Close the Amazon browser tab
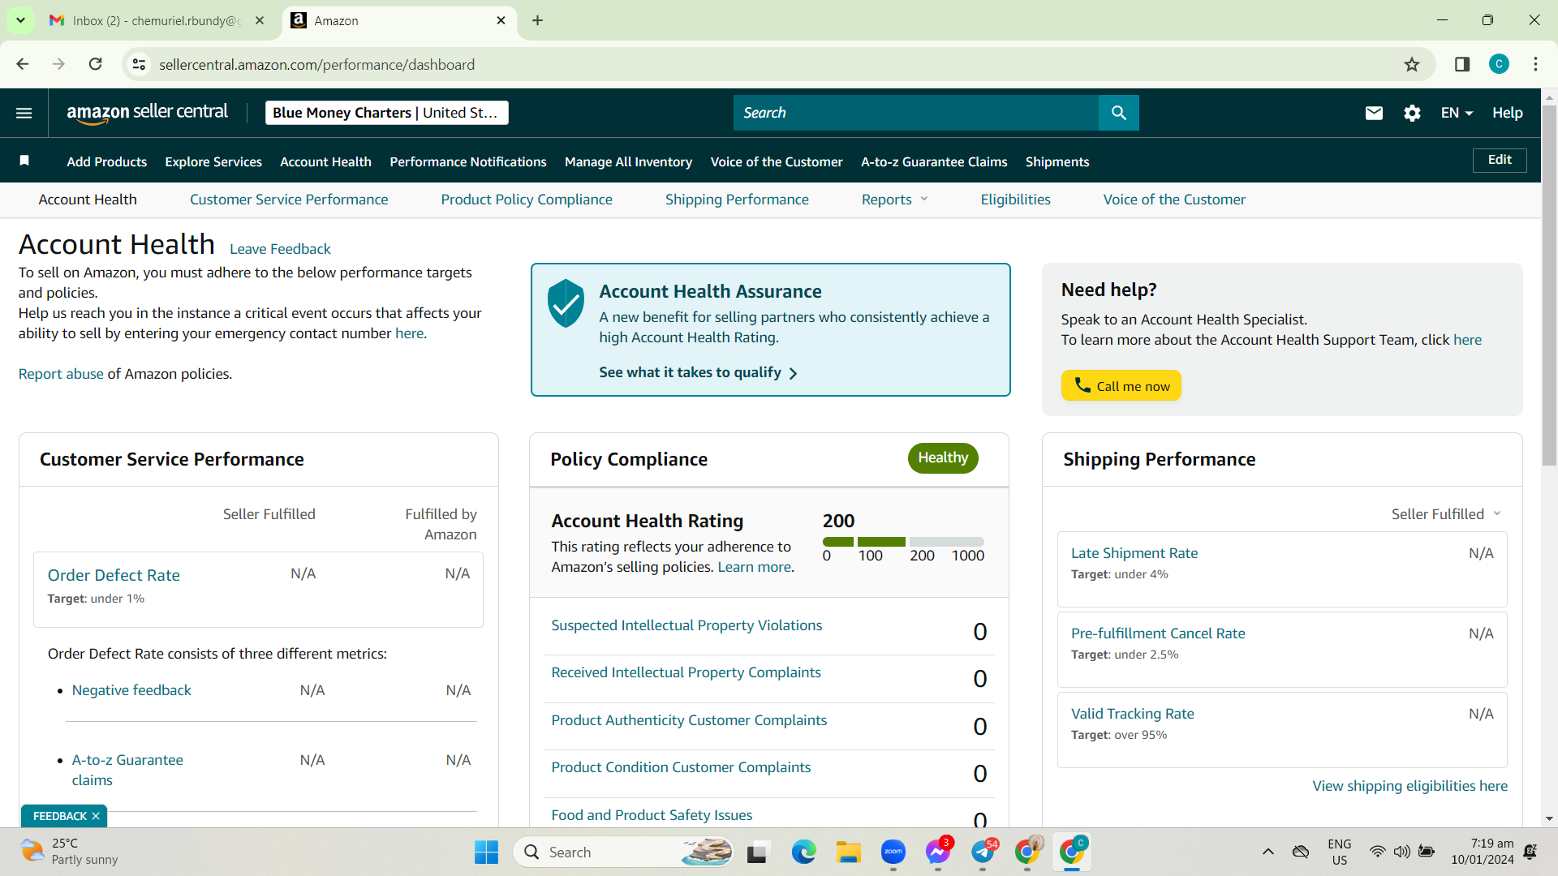 tap(501, 20)
